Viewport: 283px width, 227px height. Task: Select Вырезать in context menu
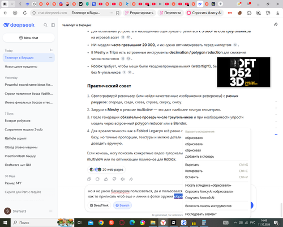(x=217, y=165)
